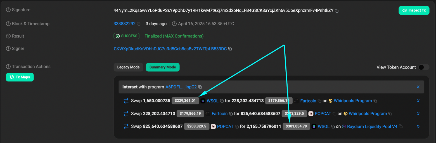Copy Raydium Liquidity Pool V4 address

401,126
